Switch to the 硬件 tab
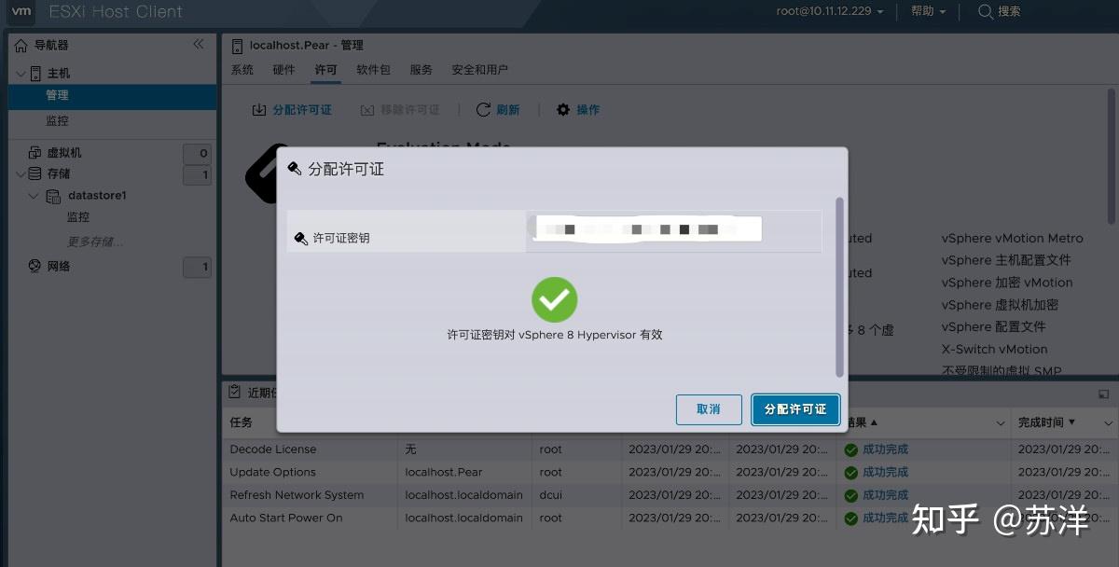Image resolution: width=1119 pixels, height=567 pixels. pos(283,69)
